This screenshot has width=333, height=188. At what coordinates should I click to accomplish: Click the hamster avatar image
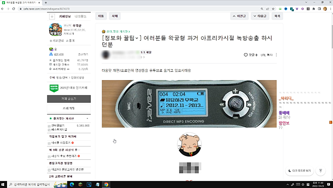point(189,144)
